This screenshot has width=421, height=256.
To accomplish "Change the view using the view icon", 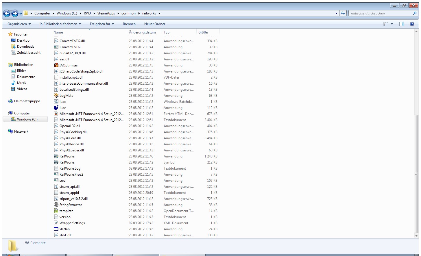I will pyautogui.click(x=386, y=24).
